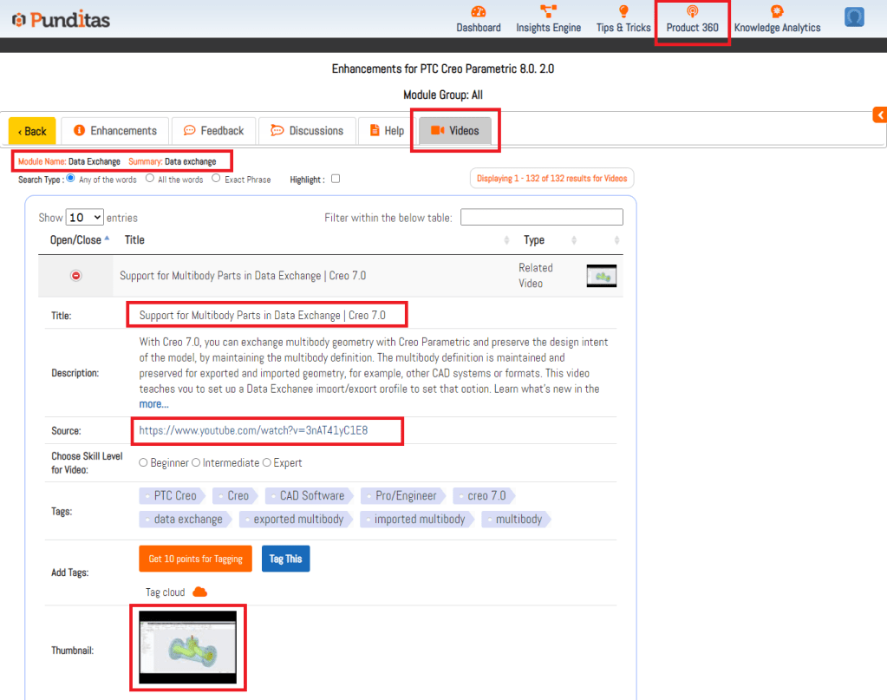Click the user profile avatar icon
The height and width of the screenshot is (700, 887).
pos(854,17)
